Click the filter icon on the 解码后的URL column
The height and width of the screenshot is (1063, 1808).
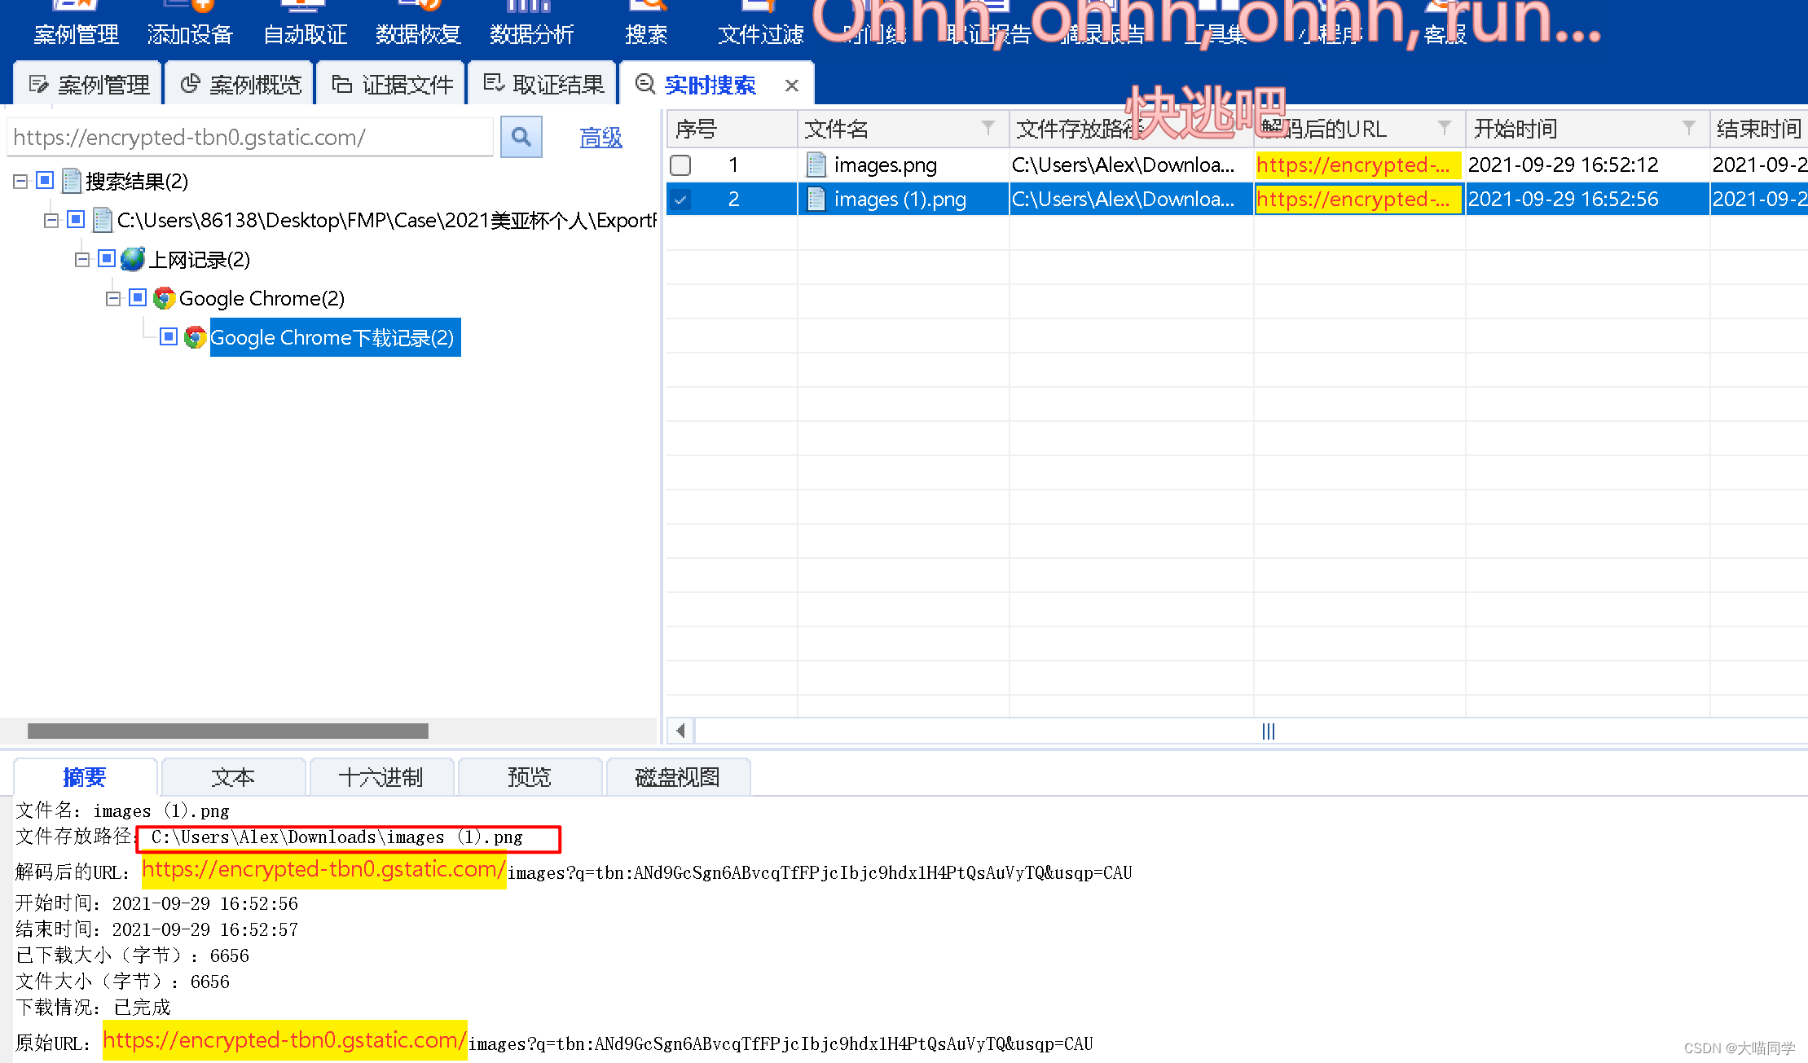pos(1444,128)
